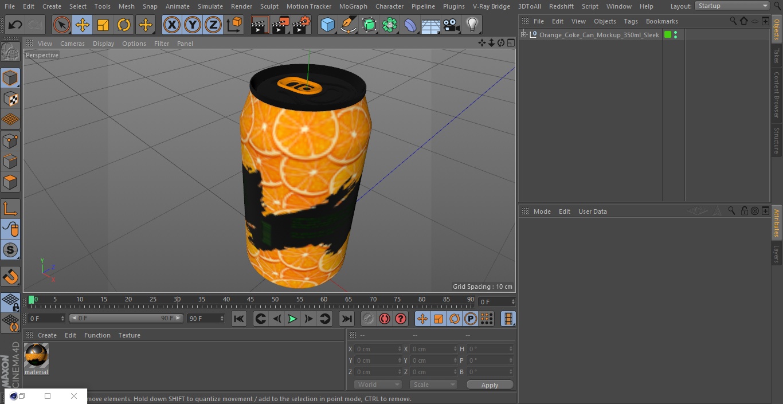Switch to Points mode
This screenshot has height=404, width=783.
pyautogui.click(x=10, y=140)
